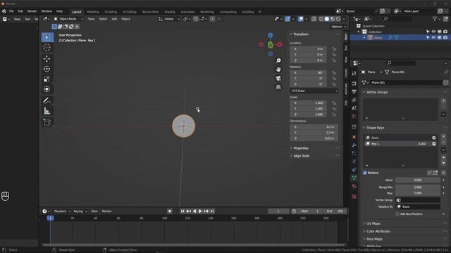The width and height of the screenshot is (451, 253).
Task: Jump to the timeline start frame
Action: [183, 212]
